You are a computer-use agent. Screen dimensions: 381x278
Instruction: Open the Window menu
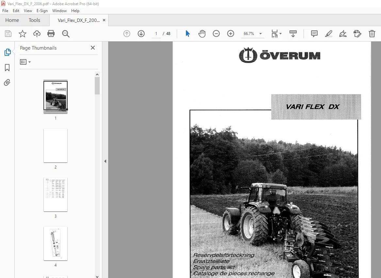pyautogui.click(x=59, y=11)
